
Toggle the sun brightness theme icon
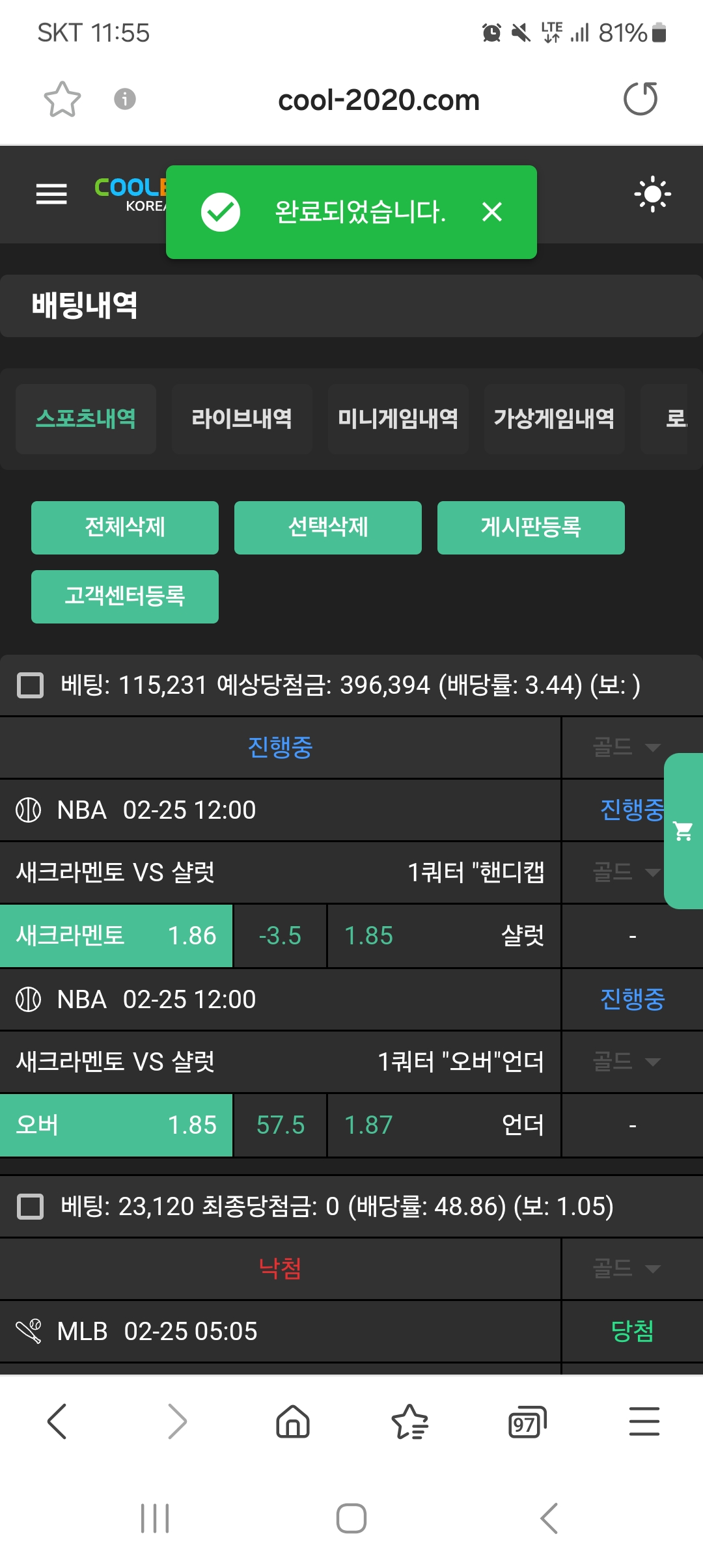pyautogui.click(x=652, y=194)
